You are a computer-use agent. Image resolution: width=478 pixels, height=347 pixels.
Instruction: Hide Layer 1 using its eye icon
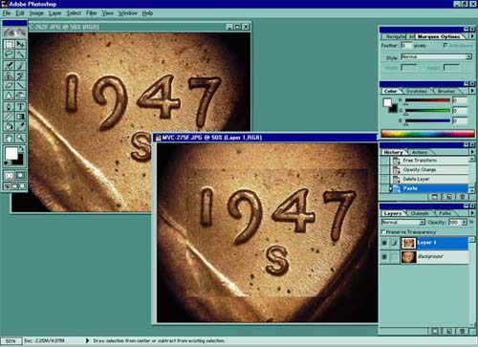point(384,243)
